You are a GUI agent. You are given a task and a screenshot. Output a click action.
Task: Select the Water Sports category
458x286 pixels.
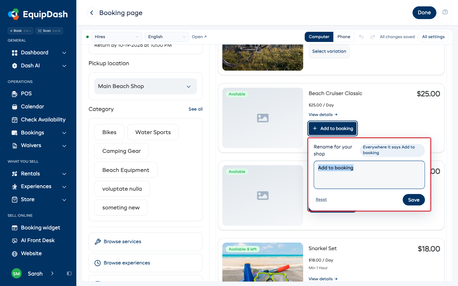click(153, 132)
